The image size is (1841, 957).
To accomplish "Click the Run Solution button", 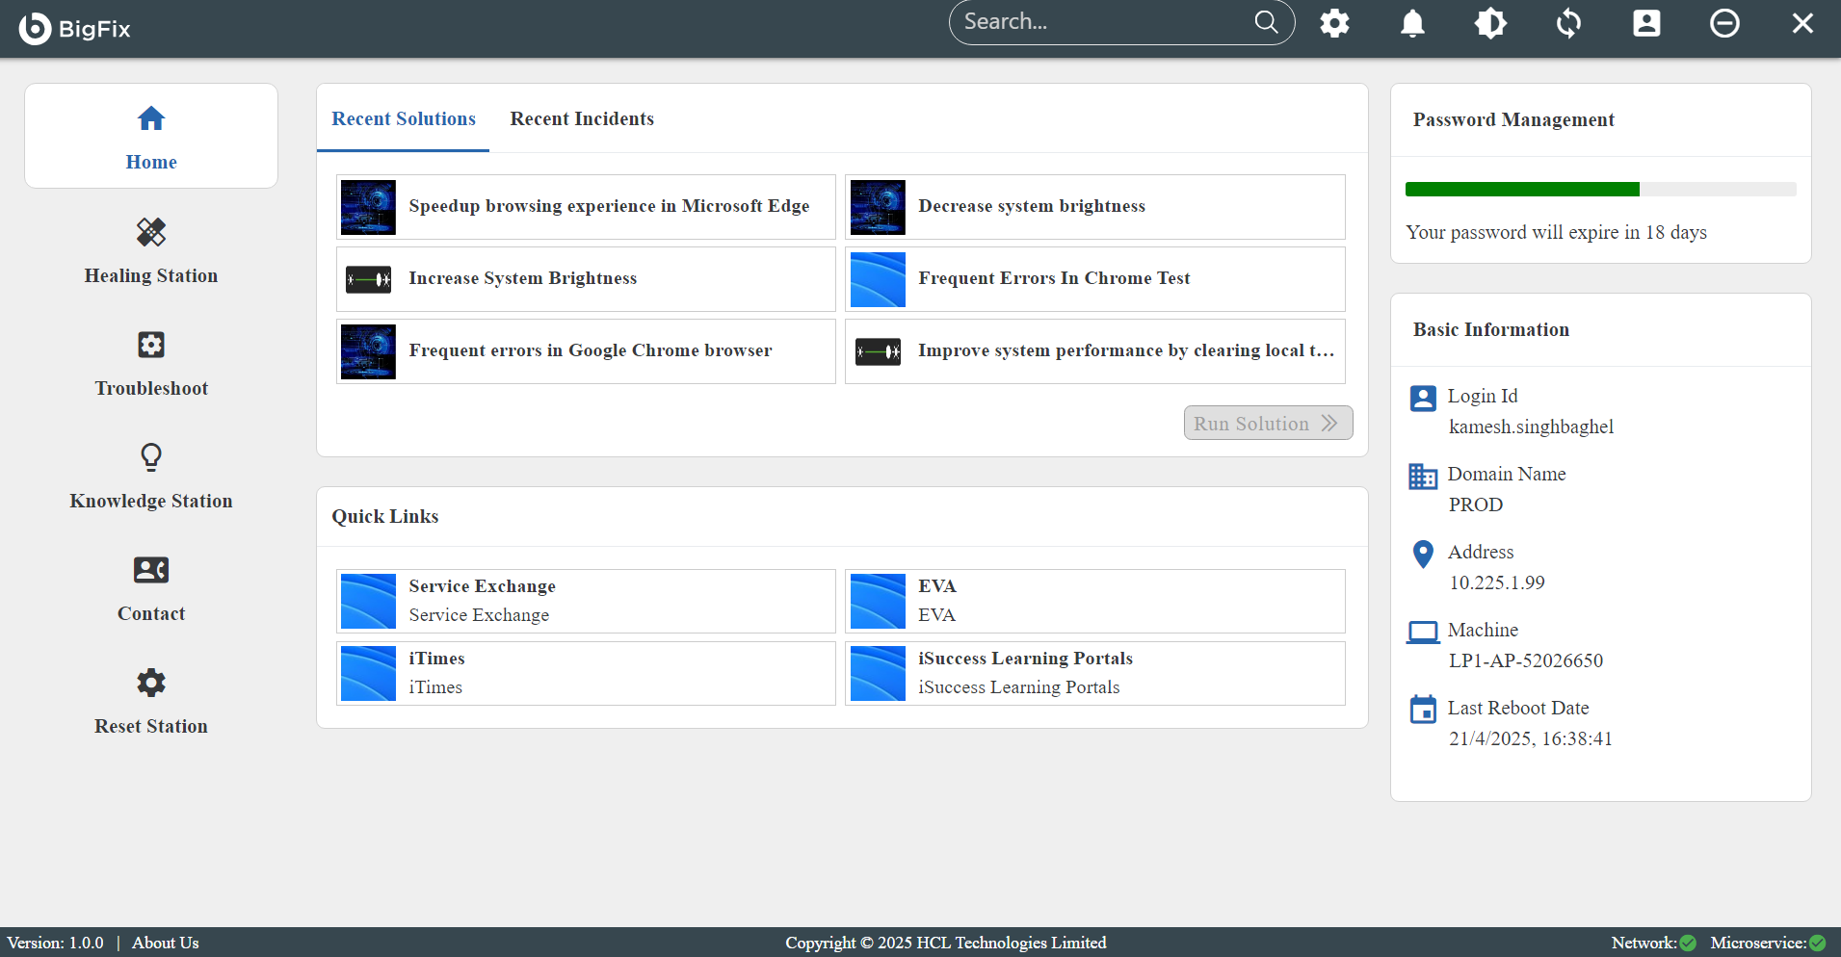I will [1268, 423].
